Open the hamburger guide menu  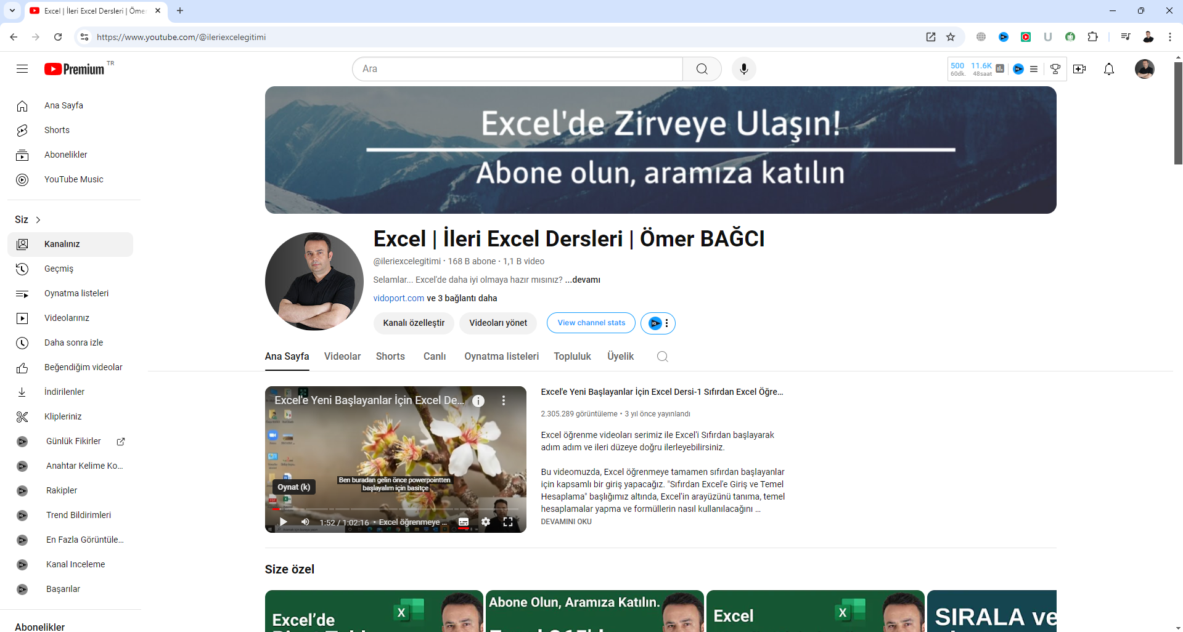22,69
